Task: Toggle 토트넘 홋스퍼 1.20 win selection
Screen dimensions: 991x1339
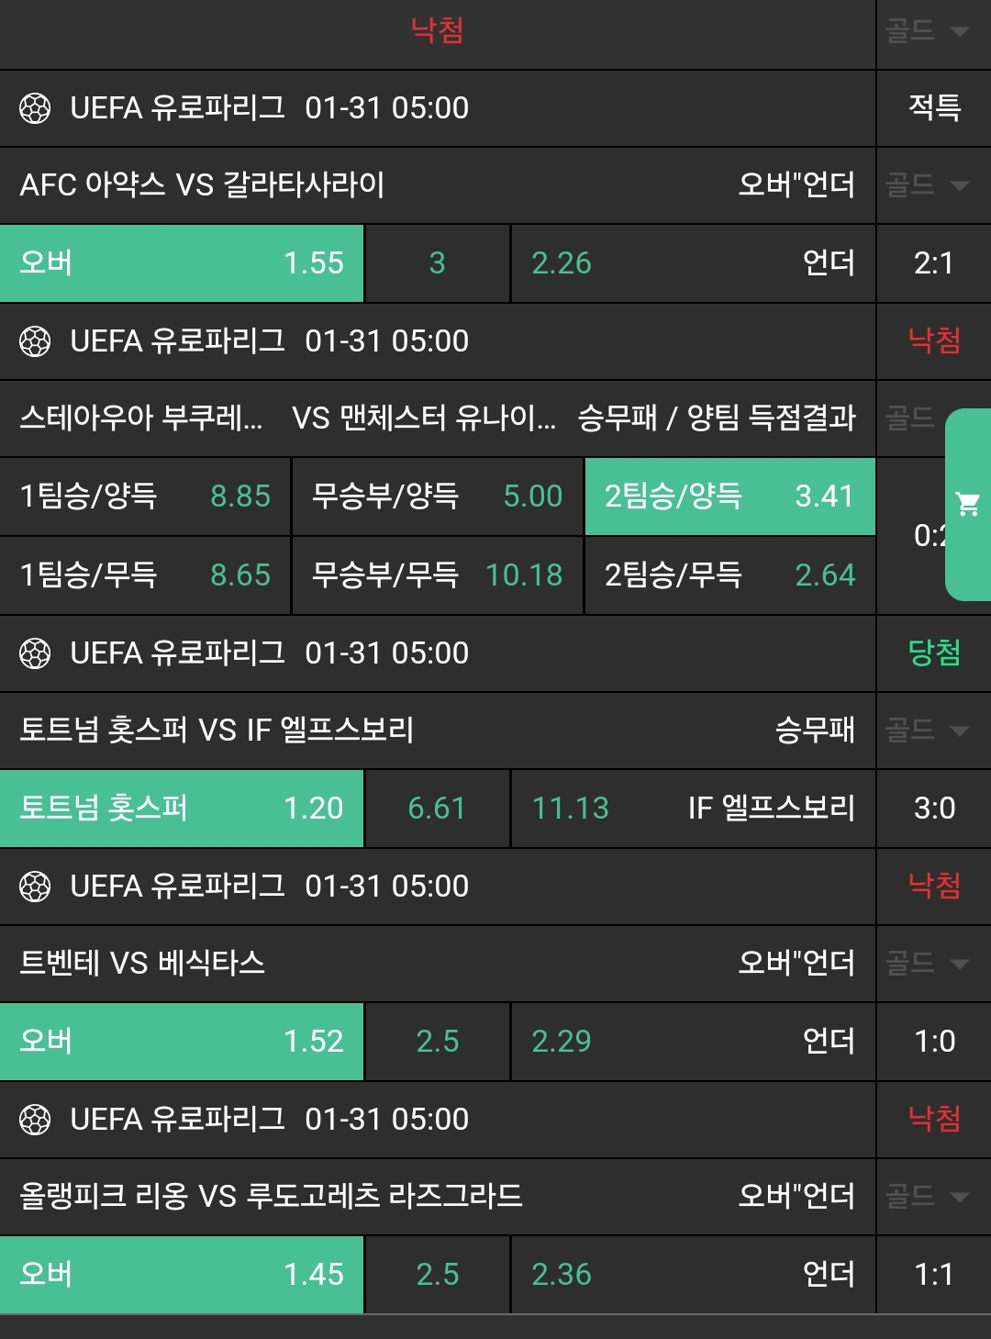Action: point(182,809)
